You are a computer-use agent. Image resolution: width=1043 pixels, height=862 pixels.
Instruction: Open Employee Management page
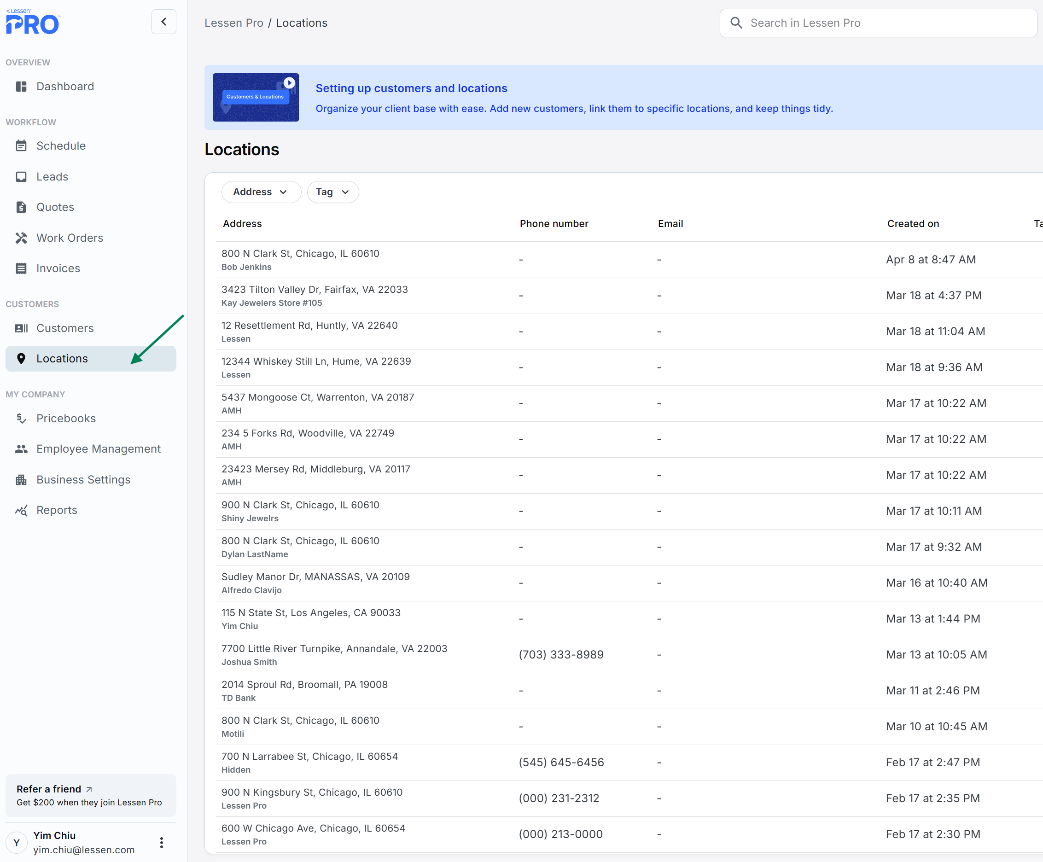click(98, 449)
